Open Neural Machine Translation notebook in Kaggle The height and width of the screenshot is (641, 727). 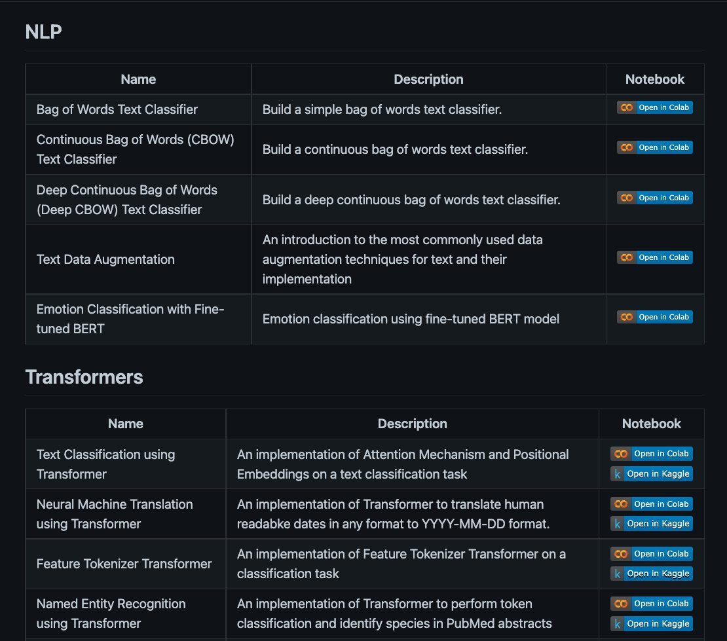[652, 523]
